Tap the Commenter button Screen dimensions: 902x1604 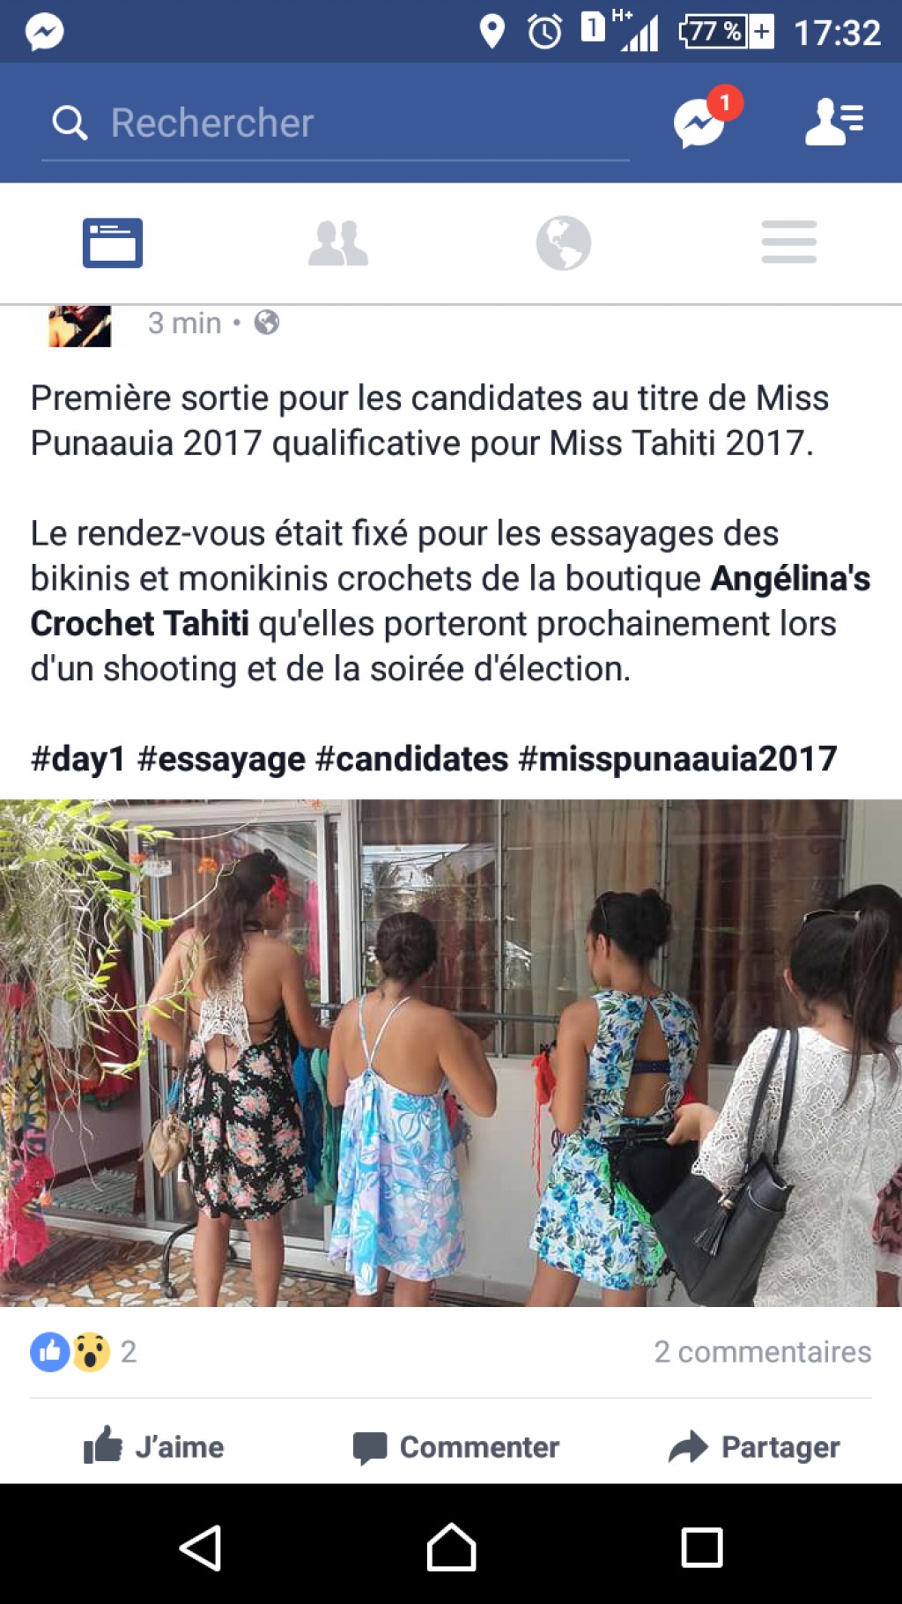pos(455,1447)
